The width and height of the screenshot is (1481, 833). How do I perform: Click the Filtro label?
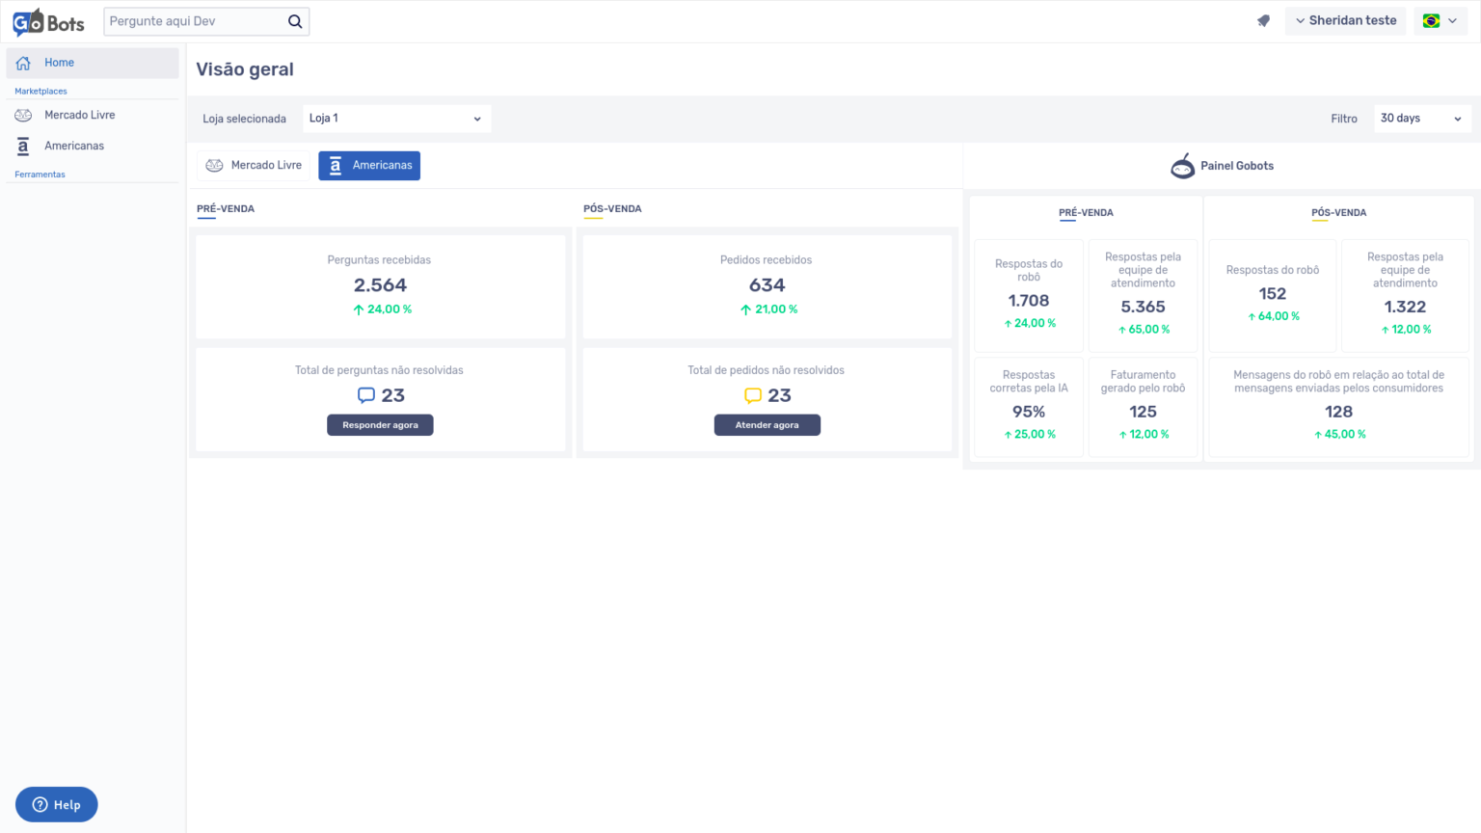point(1344,119)
